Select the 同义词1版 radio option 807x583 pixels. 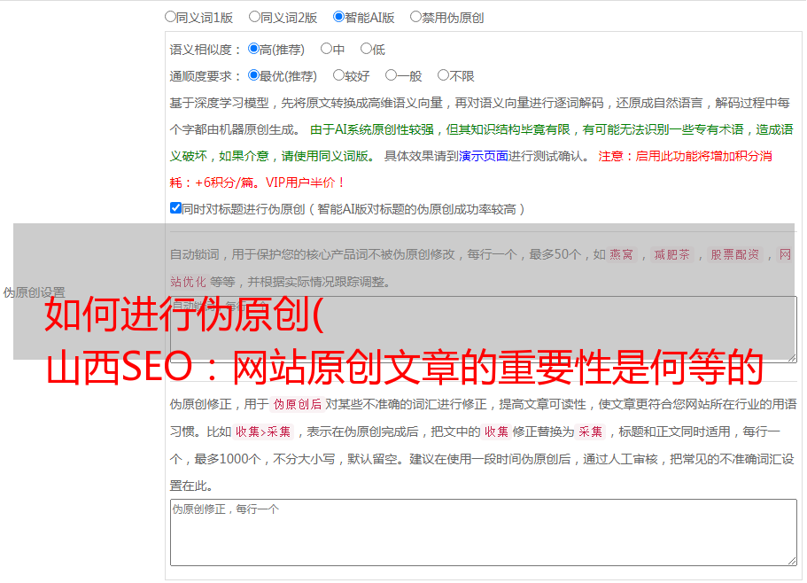170,17
